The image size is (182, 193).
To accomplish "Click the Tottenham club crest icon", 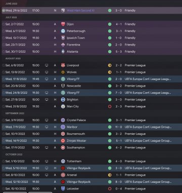I will click(63, 161).
